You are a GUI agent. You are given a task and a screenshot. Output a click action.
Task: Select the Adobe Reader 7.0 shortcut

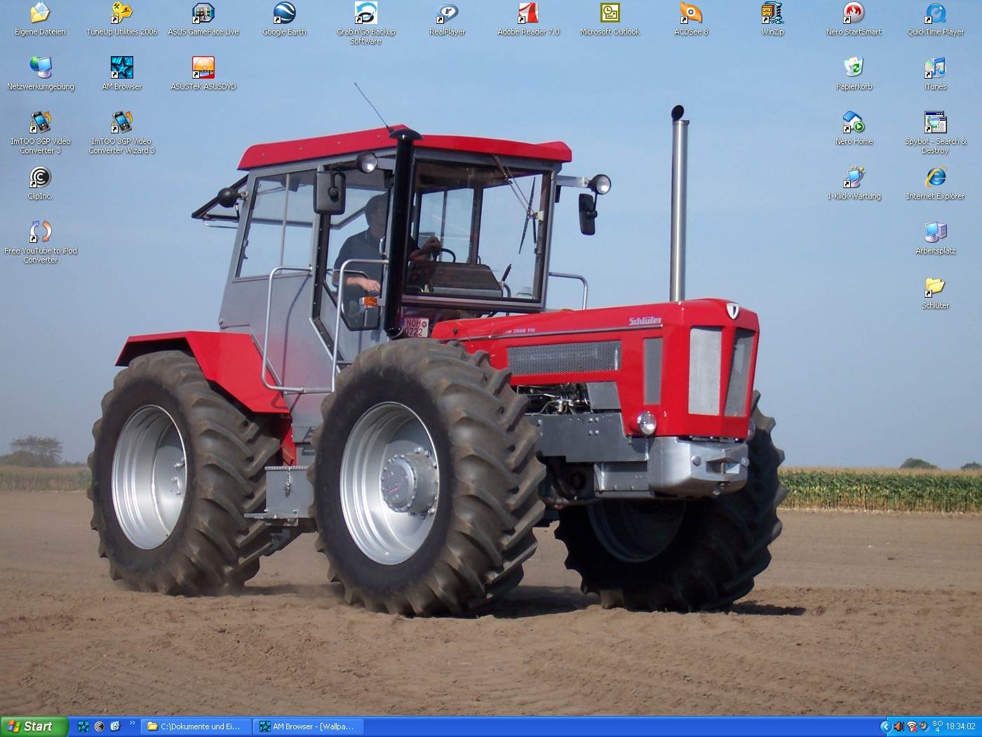point(528,14)
